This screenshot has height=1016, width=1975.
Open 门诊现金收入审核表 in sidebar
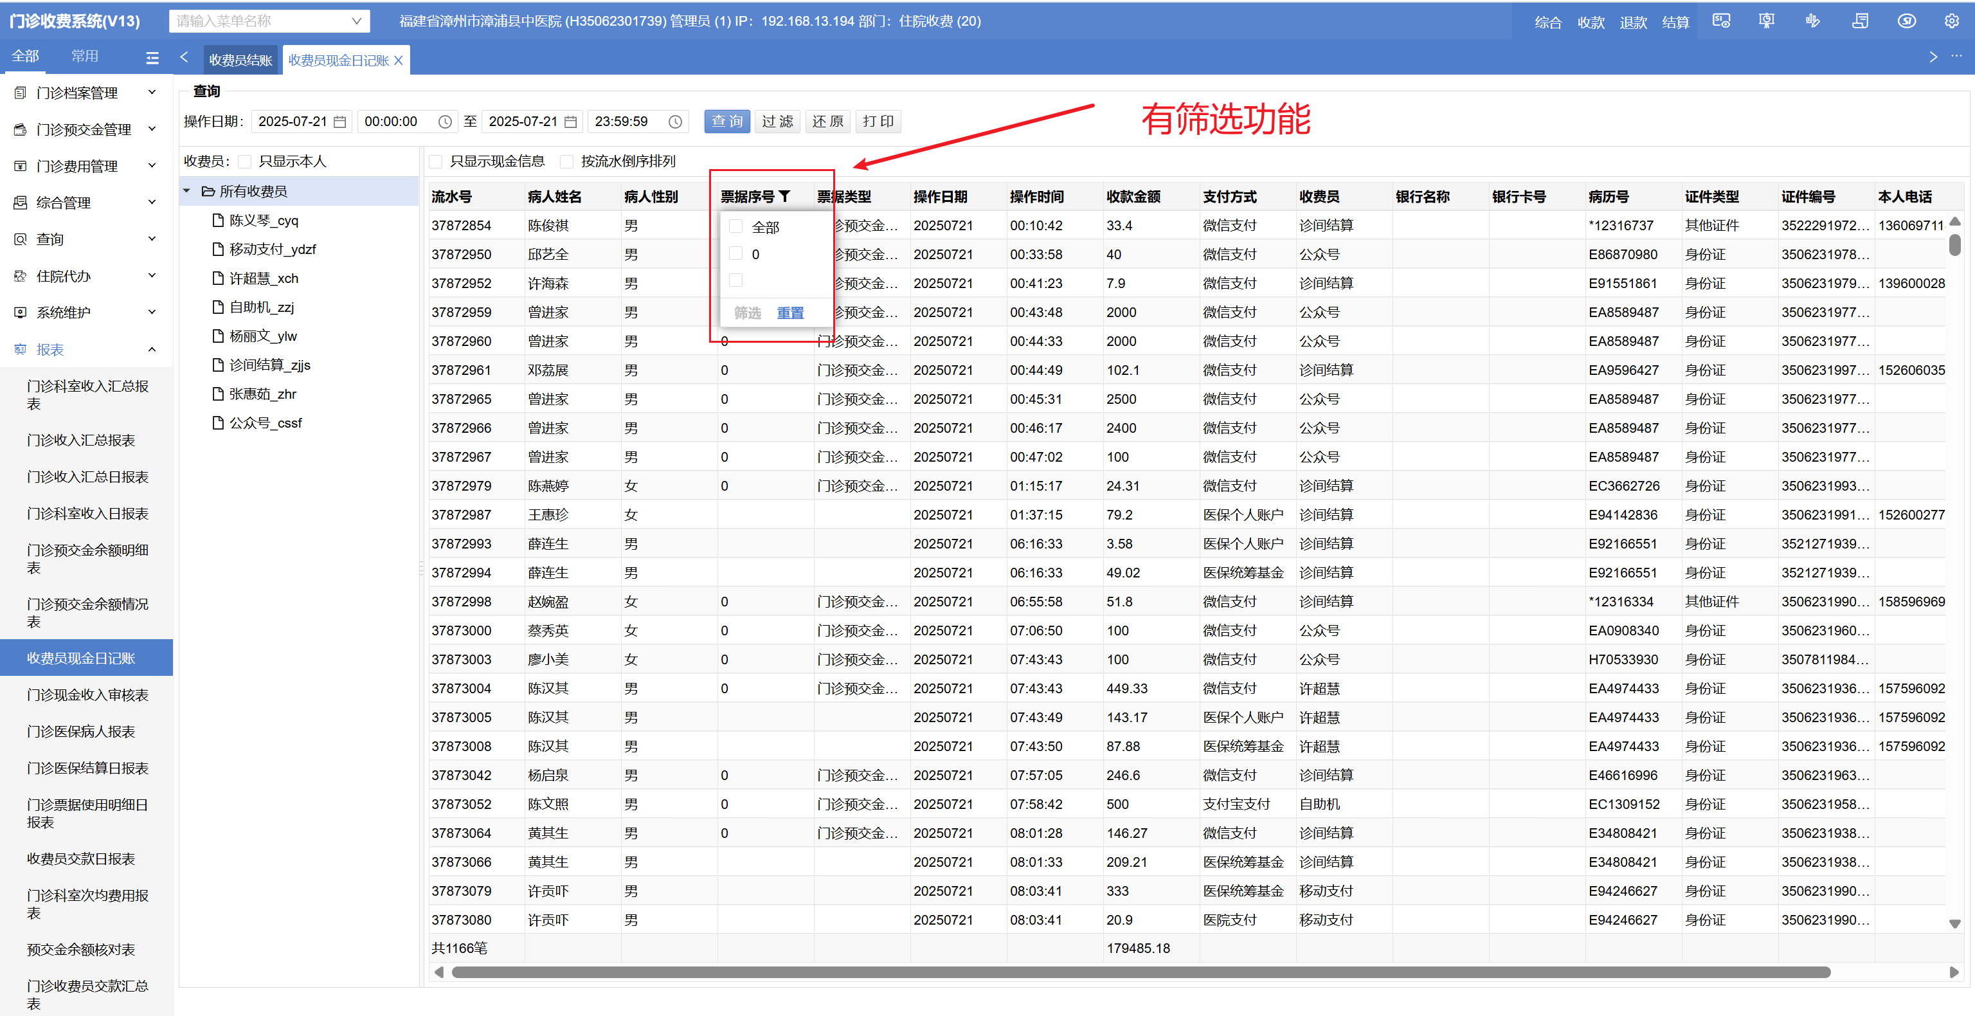pos(87,694)
